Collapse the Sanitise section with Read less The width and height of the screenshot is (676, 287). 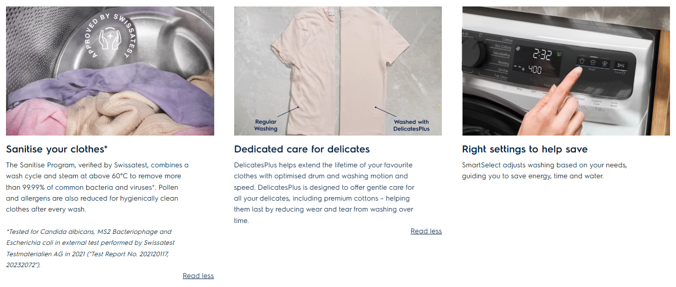pos(198,276)
